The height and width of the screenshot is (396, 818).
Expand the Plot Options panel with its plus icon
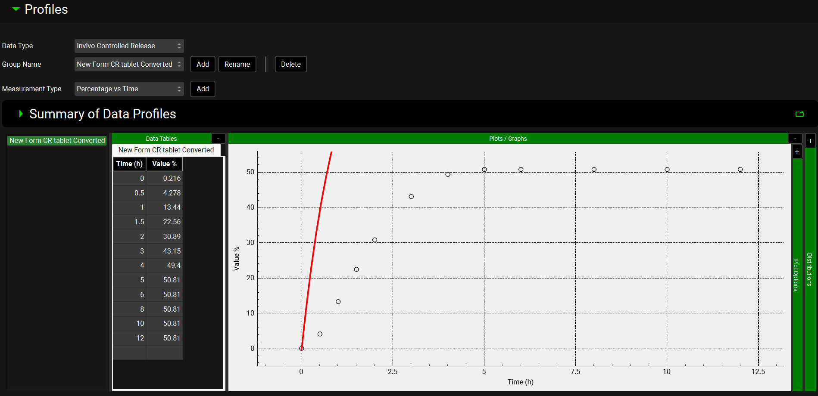click(797, 152)
